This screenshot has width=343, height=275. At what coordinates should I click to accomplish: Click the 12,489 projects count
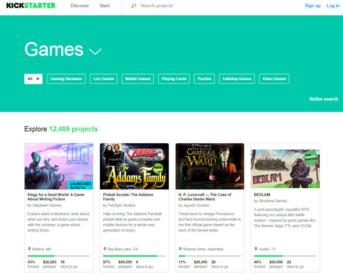pos(73,129)
